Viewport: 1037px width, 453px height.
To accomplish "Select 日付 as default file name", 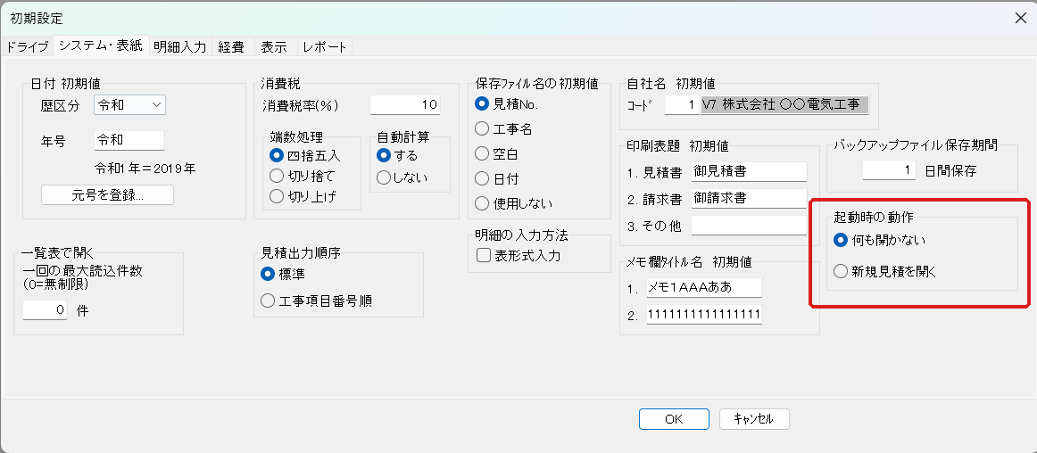I will [497, 178].
